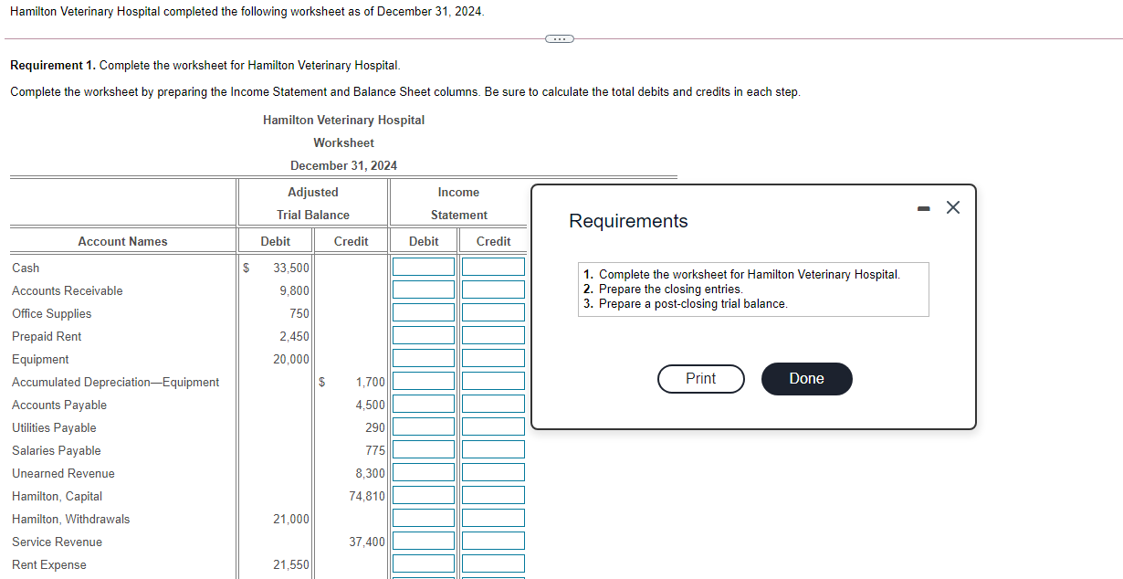Select Equipment Income Statement credit field

pos(493,358)
